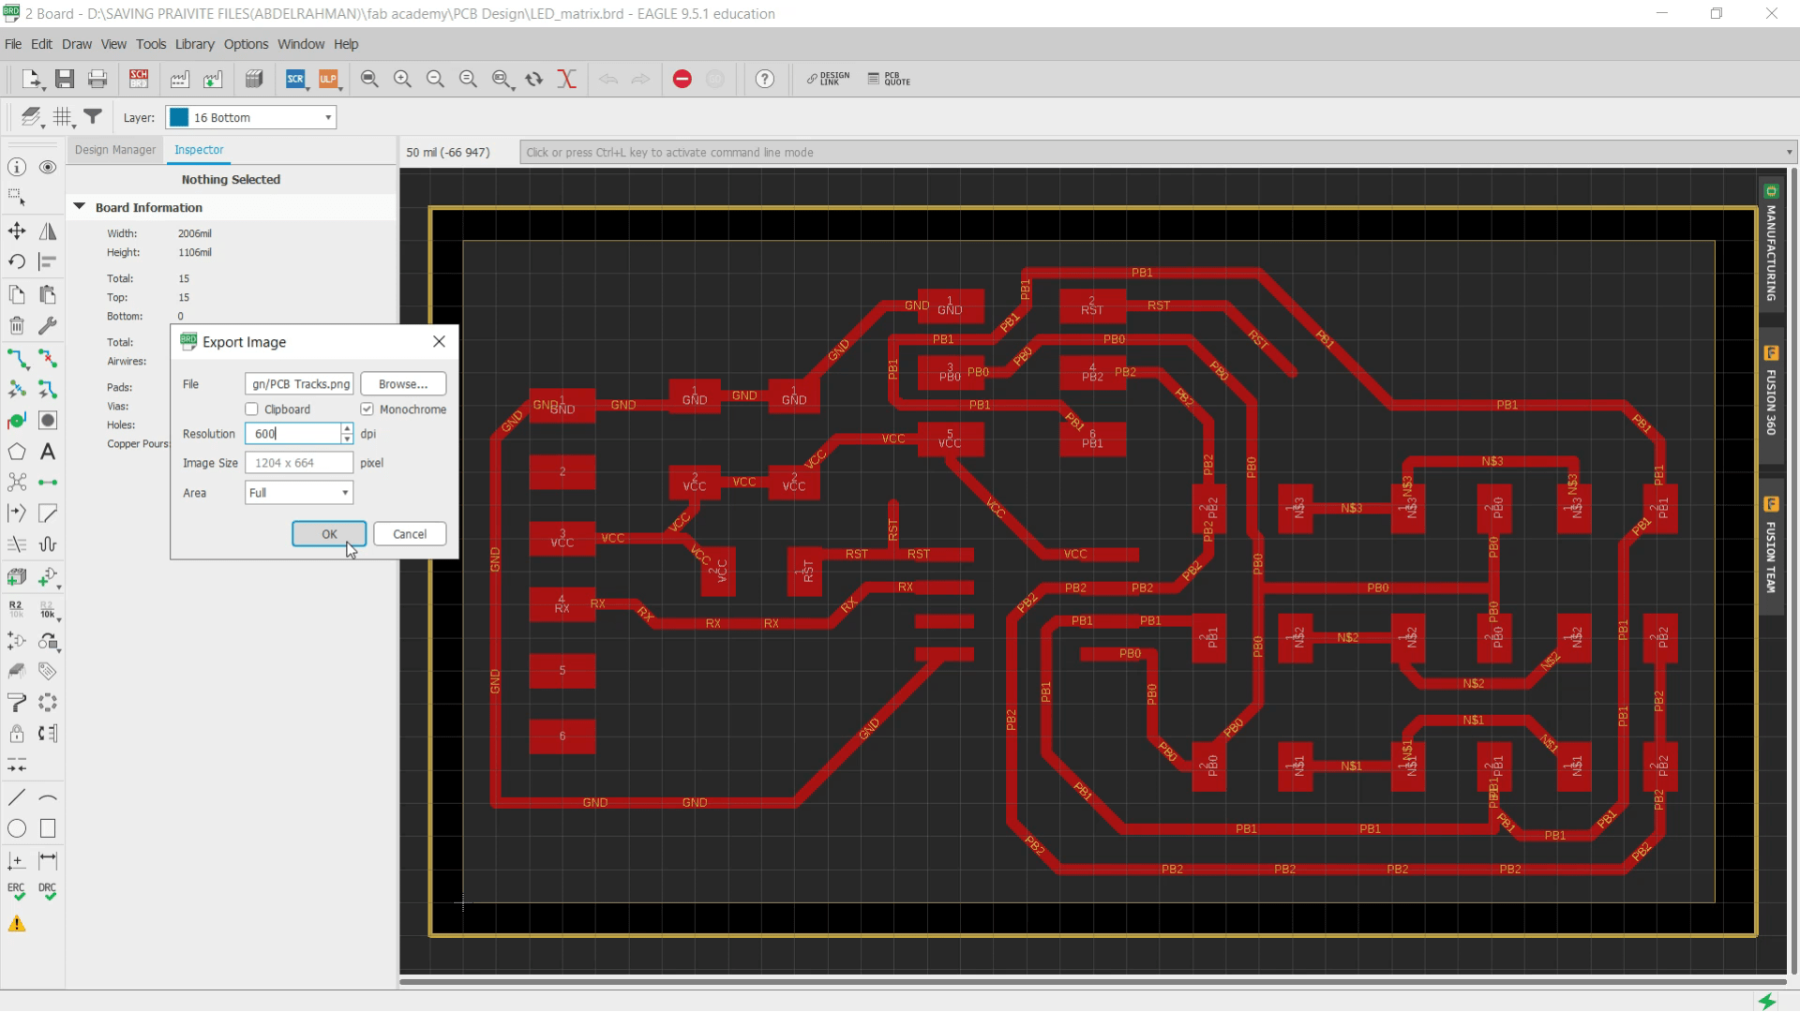Open the SCH/BRD switch icon
This screenshot has height=1012, width=1800.
tap(138, 79)
